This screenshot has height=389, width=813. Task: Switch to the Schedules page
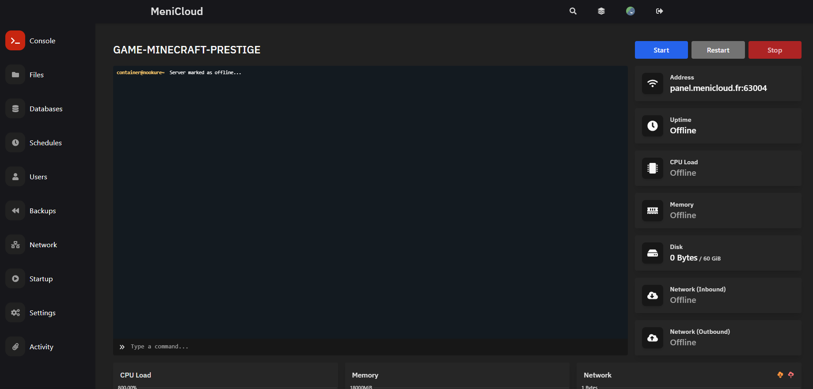point(46,143)
